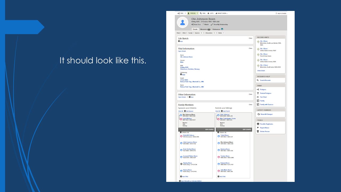Click Hide All under Parents and Siblings

(x=218, y=111)
